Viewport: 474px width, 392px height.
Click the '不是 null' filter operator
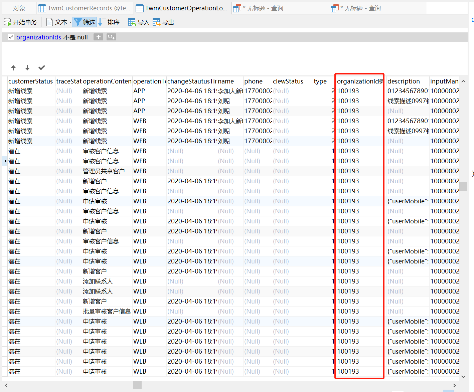click(x=75, y=37)
